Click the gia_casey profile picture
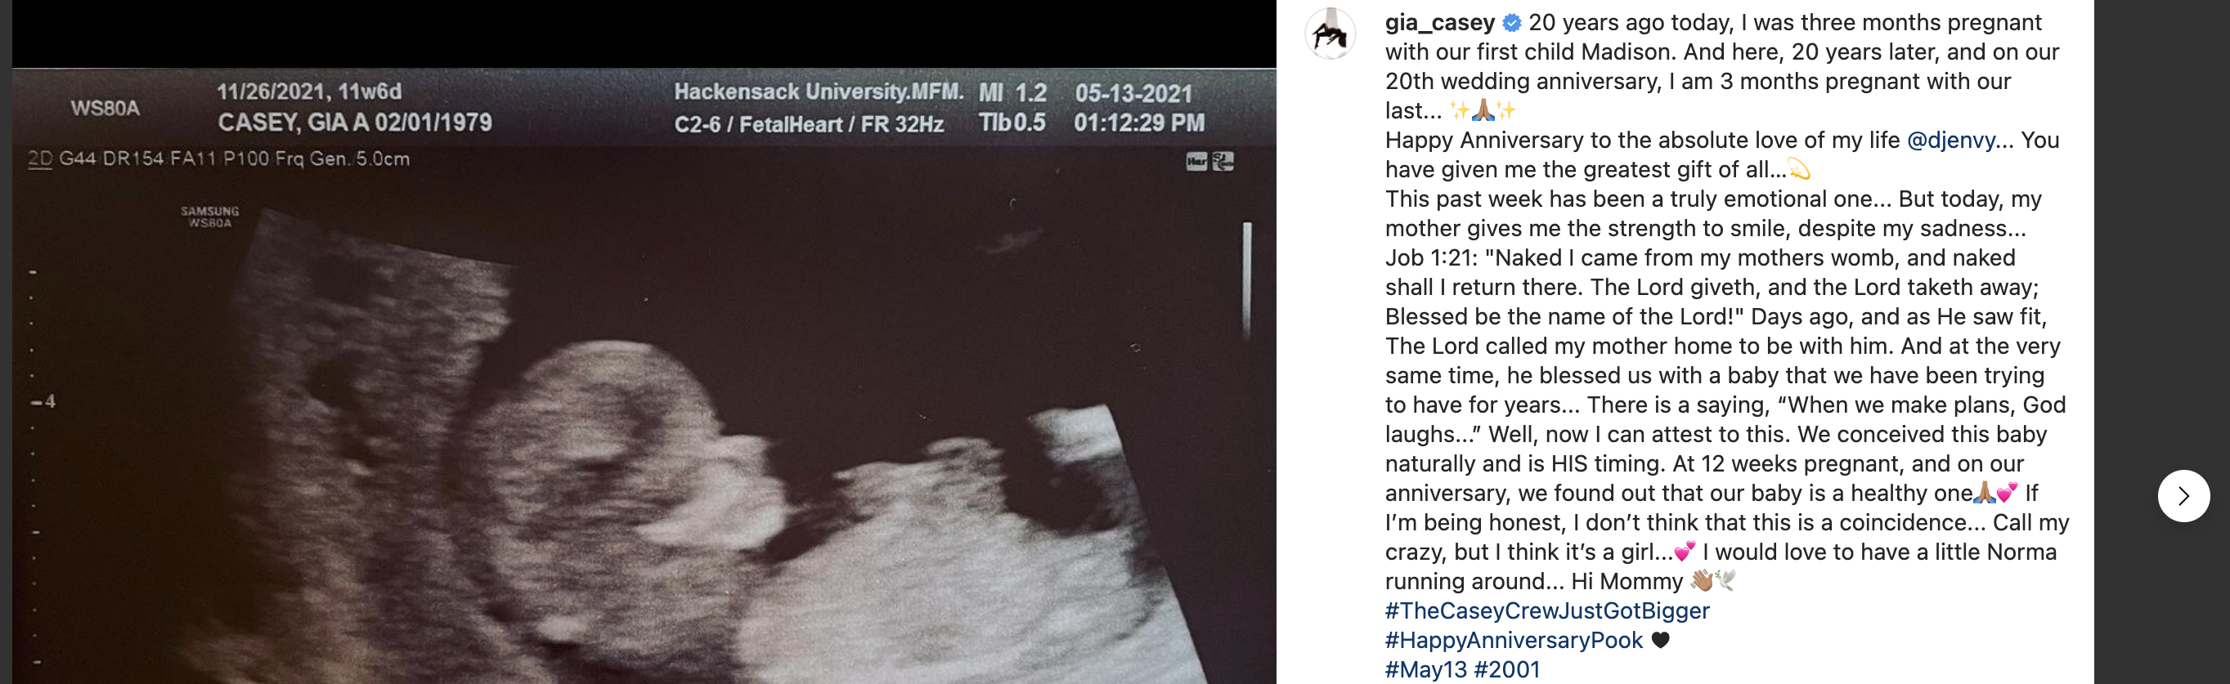 (x=1330, y=34)
